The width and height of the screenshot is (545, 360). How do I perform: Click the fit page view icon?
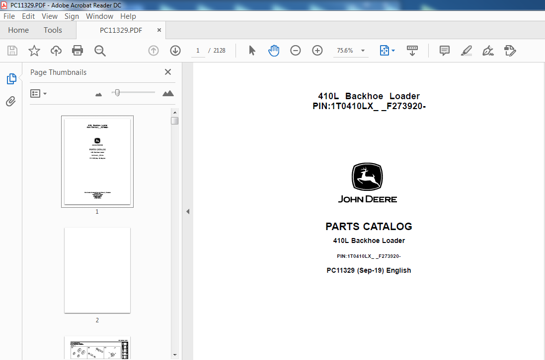(385, 51)
